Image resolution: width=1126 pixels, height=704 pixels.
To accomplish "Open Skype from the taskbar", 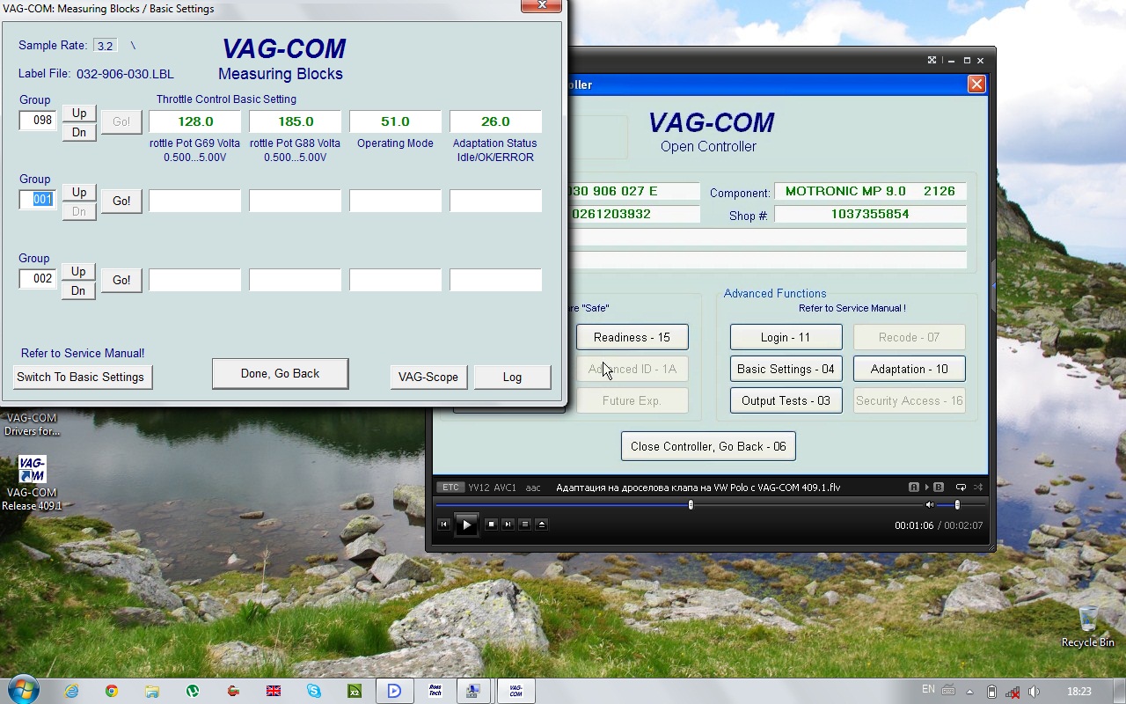I will pos(314,691).
